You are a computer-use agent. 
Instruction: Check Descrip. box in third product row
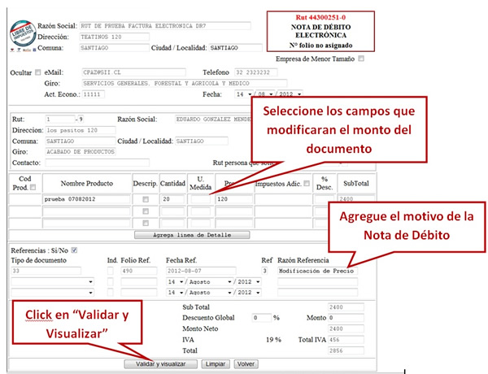click(x=146, y=223)
